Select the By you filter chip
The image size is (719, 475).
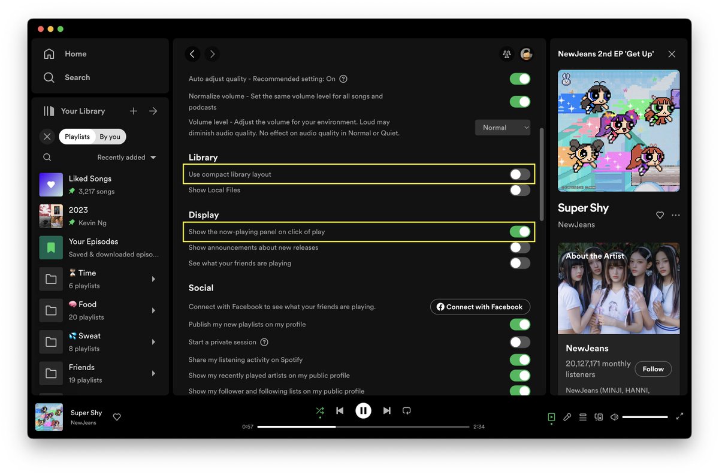(110, 137)
